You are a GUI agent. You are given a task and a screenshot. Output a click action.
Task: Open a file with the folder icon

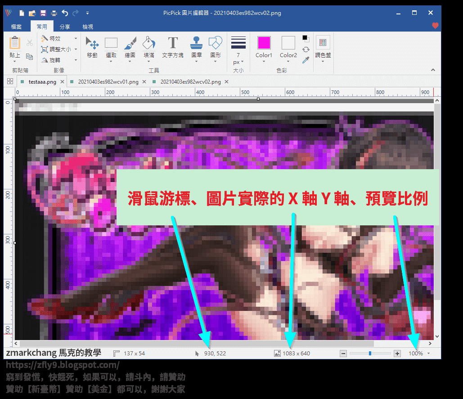click(32, 13)
